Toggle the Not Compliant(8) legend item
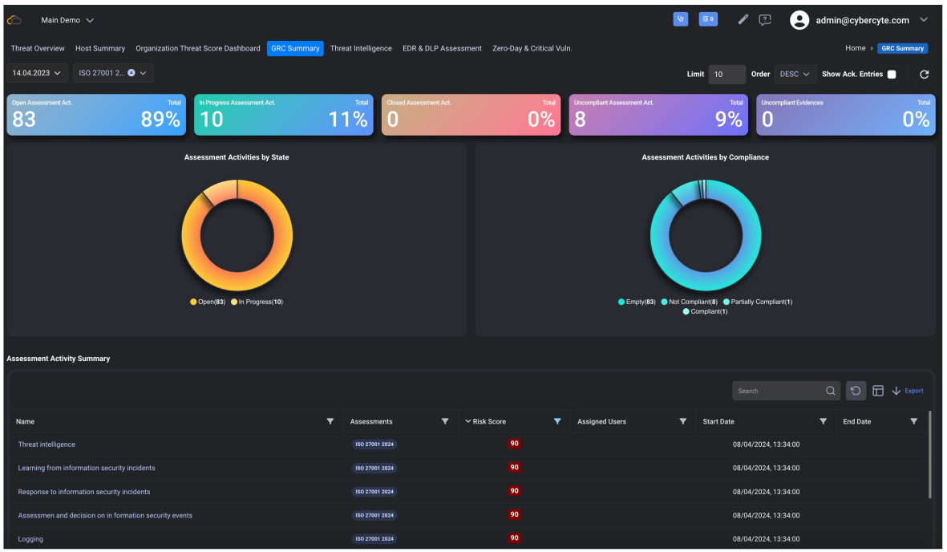 [x=689, y=302]
